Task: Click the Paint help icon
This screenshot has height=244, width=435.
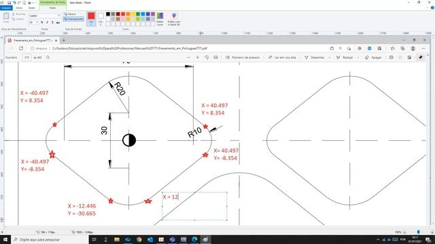Action: tap(432, 7)
